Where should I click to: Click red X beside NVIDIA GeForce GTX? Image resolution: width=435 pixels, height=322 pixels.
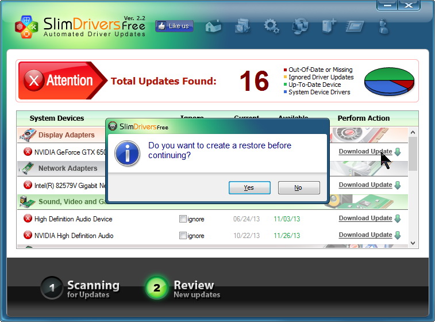pos(28,152)
